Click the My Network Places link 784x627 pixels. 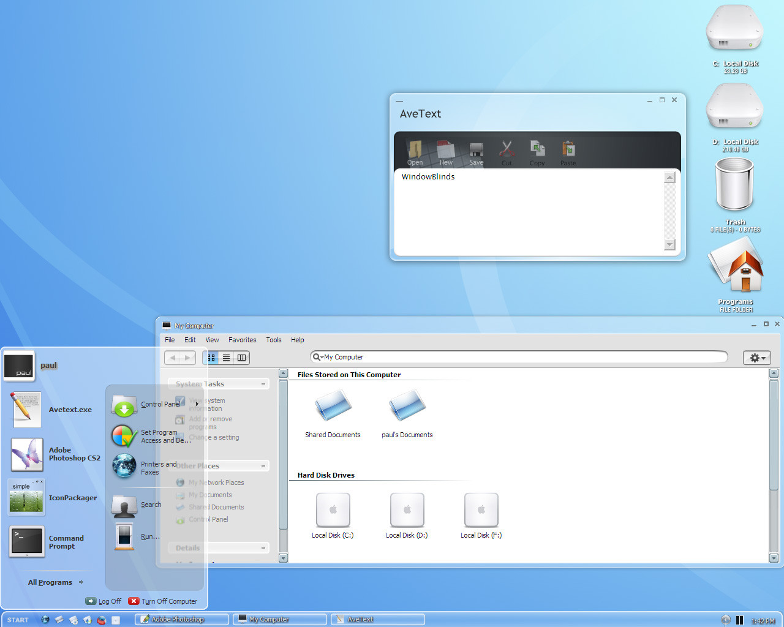(x=216, y=482)
